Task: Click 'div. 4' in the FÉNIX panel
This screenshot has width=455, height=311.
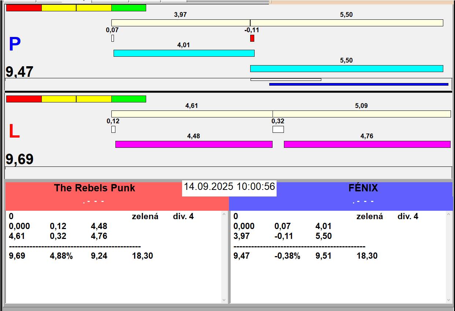Action: pos(408,217)
